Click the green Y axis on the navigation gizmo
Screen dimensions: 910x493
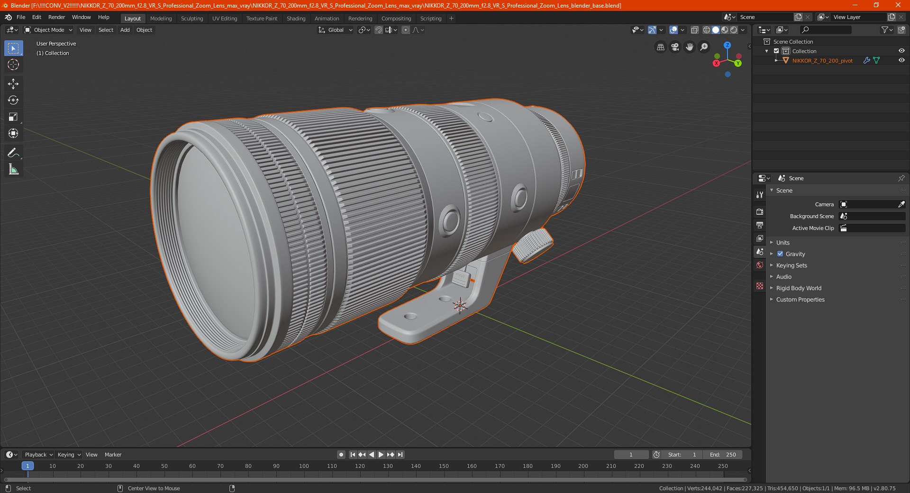(x=738, y=63)
